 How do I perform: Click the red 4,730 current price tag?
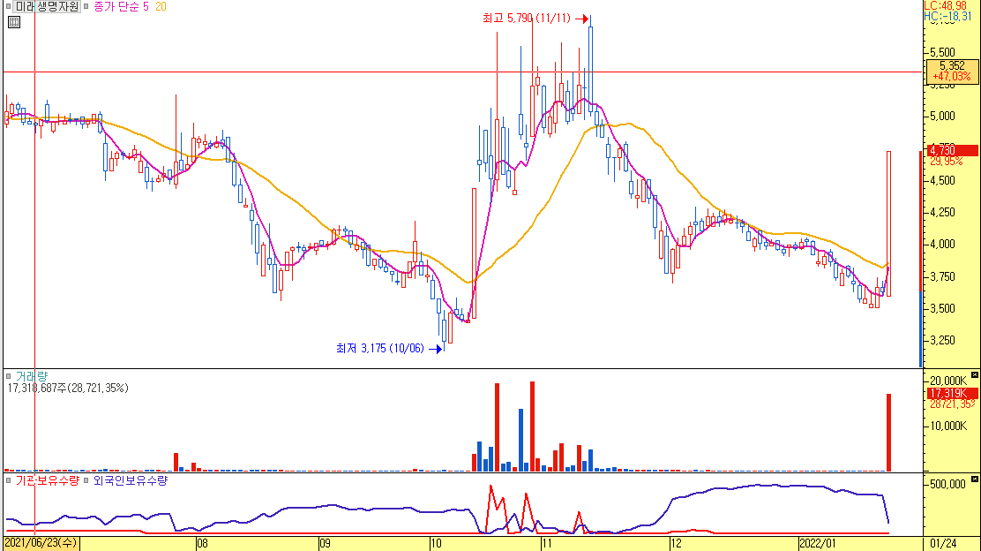[x=952, y=150]
